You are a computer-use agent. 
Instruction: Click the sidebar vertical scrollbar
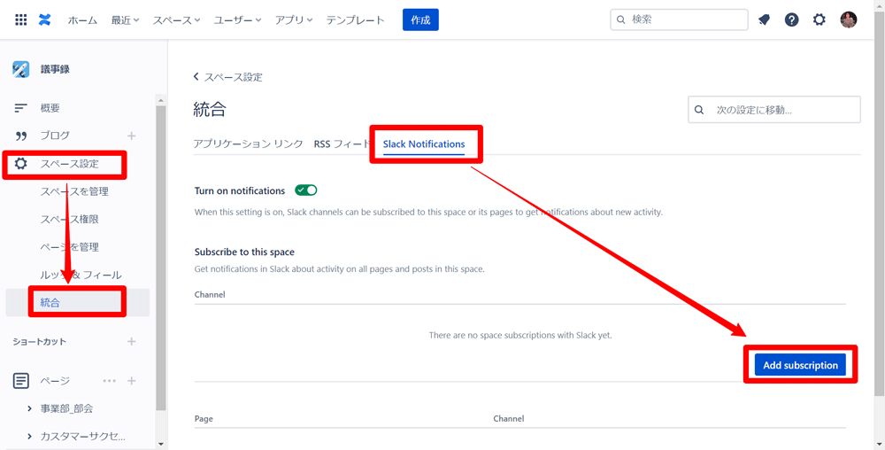tap(161, 257)
